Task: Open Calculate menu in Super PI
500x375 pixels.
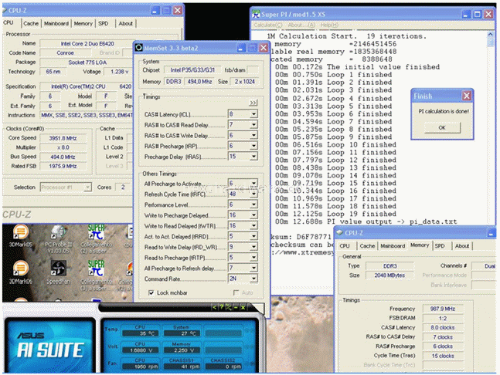Action: 268,25
